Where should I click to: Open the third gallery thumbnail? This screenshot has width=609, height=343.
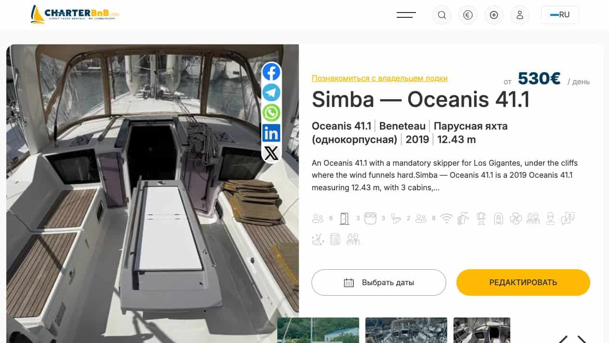click(x=482, y=330)
